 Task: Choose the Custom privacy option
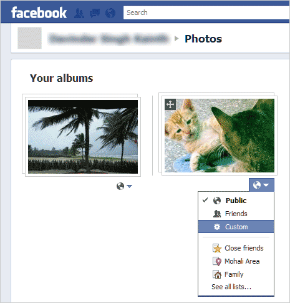[x=236, y=227]
